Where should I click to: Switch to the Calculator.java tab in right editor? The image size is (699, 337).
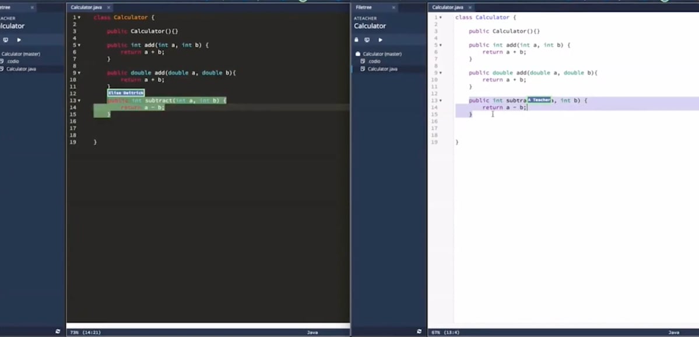[x=447, y=7]
